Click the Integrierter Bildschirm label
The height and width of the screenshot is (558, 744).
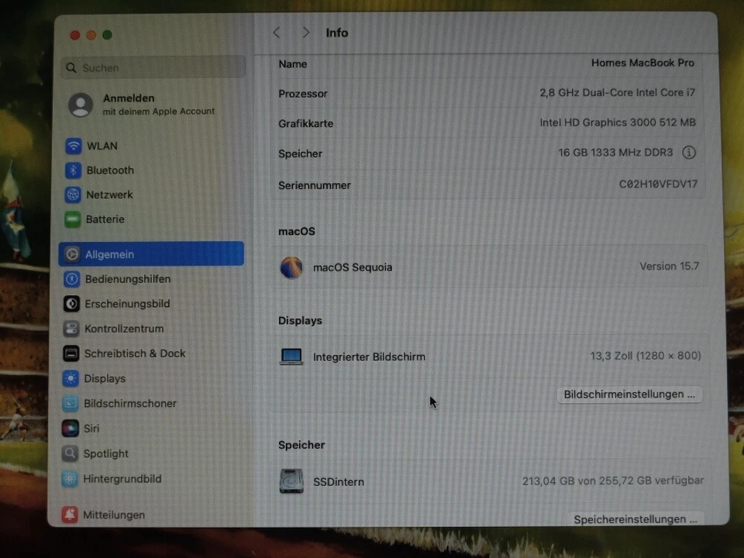pos(369,356)
